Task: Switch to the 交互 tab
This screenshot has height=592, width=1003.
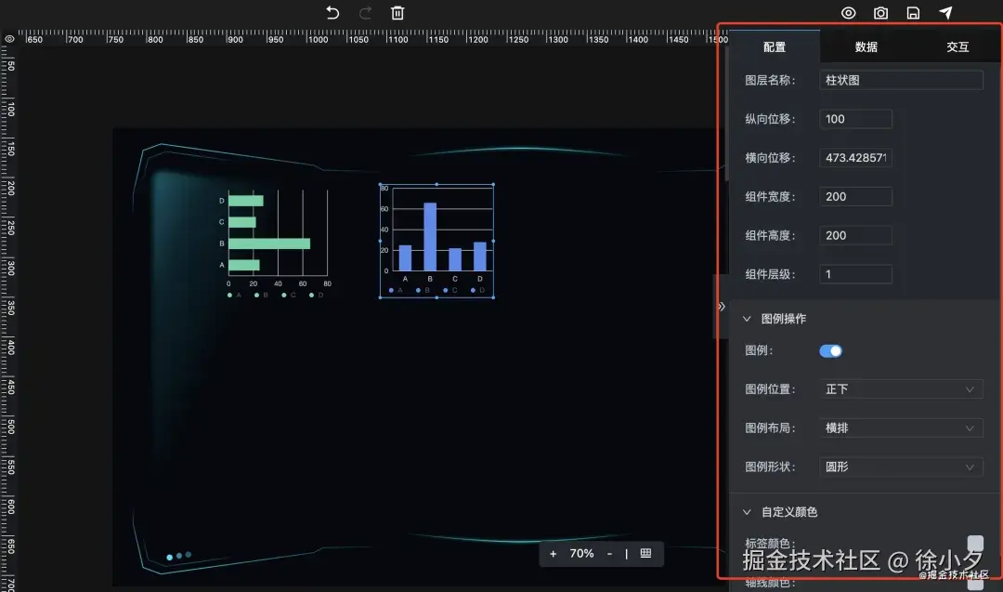Action: (957, 46)
